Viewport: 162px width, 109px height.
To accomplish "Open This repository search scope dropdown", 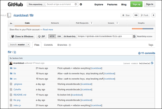I will pyautogui.click(x=36, y=4).
